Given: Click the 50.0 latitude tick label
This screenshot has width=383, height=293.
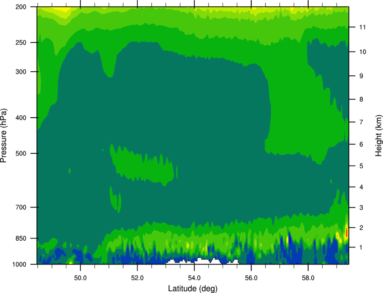Looking at the screenshot, I should tap(80, 278).
